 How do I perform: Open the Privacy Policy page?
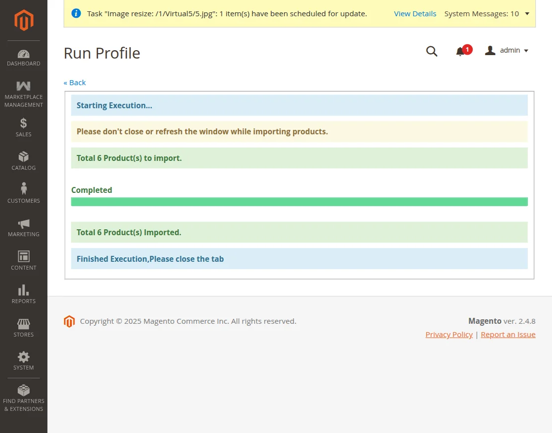(449, 334)
